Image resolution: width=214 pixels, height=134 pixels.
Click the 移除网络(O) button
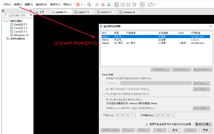pos(181,70)
